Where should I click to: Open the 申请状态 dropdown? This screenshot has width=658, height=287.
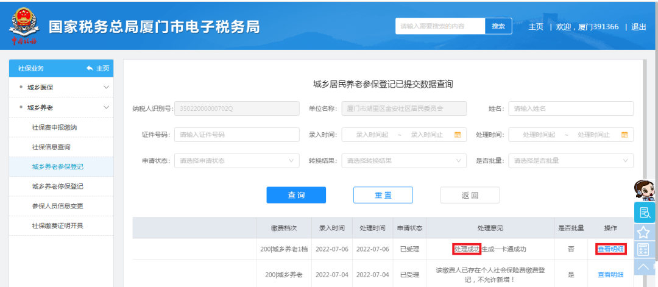click(236, 161)
